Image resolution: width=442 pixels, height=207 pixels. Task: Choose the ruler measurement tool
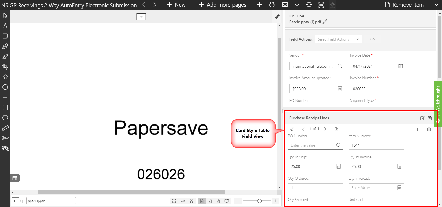click(5, 128)
